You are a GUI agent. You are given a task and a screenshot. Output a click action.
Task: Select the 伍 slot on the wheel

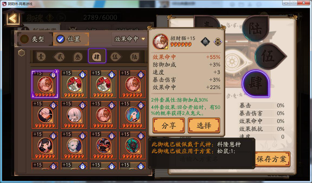(x=269, y=56)
